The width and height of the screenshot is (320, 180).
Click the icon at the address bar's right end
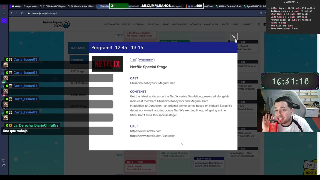click(261, 13)
